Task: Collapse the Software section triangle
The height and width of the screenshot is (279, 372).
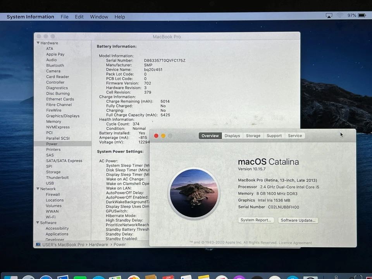Action: [38, 222]
